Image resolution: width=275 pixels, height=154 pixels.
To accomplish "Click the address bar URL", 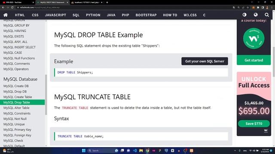I will click(x=40, y=8).
